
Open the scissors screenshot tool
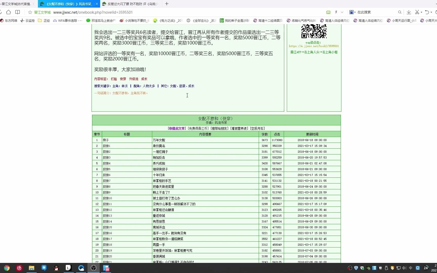[417, 12]
